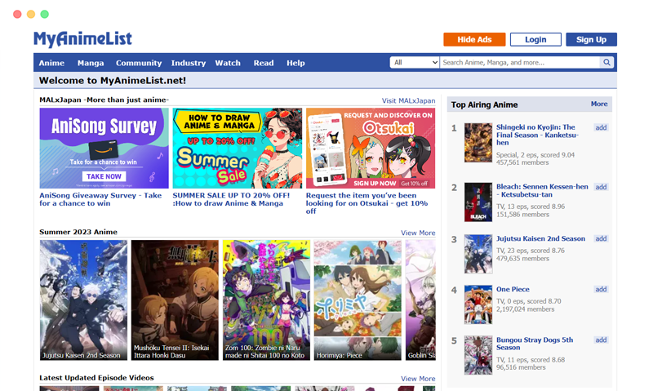653x391 pixels.
Task: Open Request the item Otsukai text link
Action: 366,203
